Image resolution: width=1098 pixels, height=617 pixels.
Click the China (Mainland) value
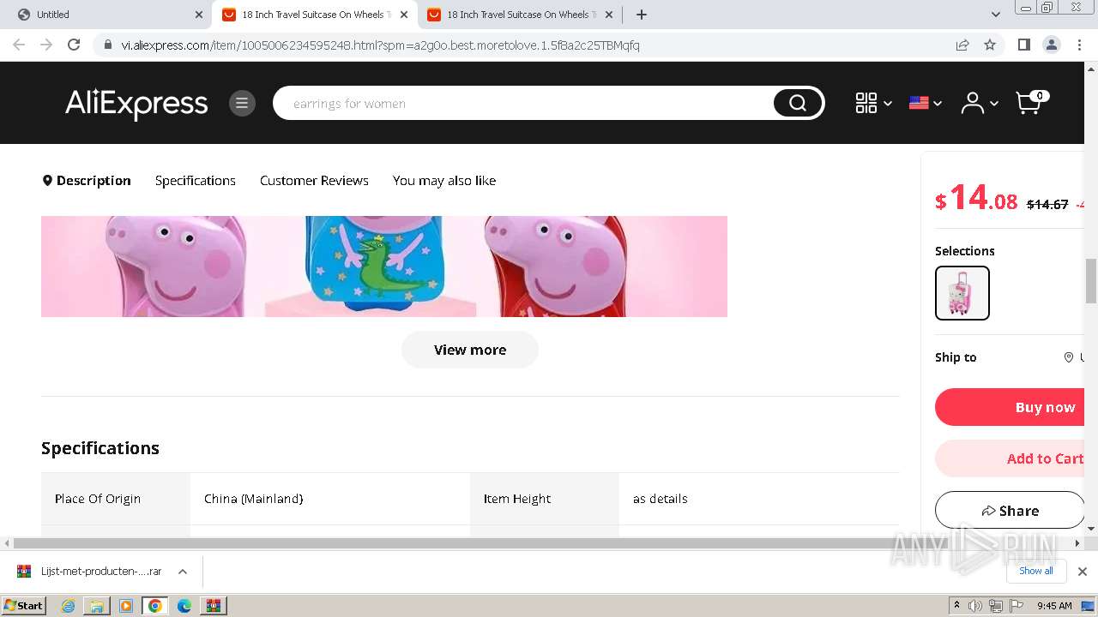254,499
